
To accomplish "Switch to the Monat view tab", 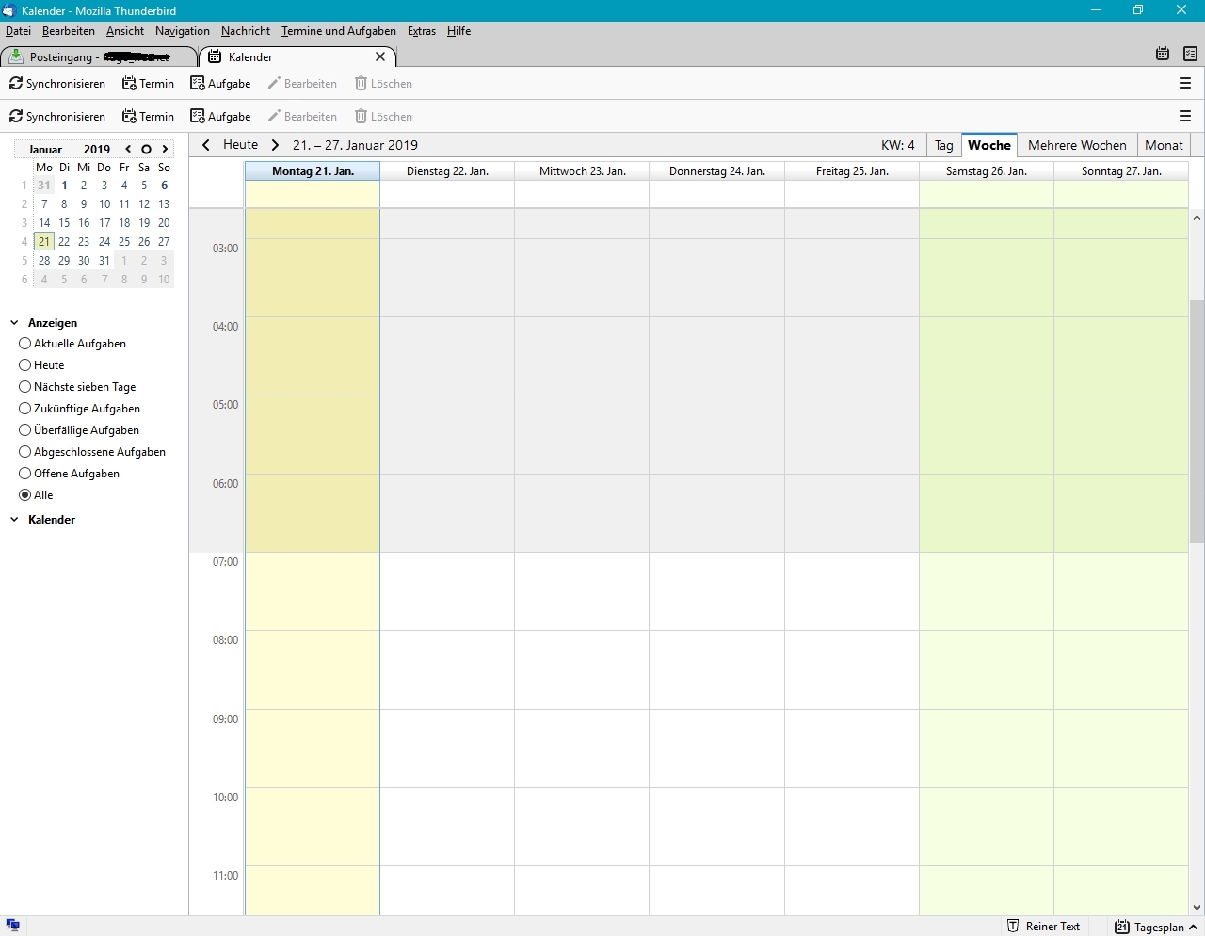I will [x=1164, y=145].
